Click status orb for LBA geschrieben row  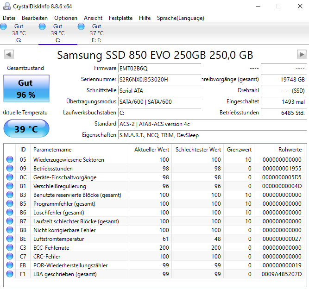10,274
